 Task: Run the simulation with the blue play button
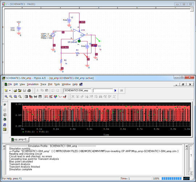coord(115,90)
